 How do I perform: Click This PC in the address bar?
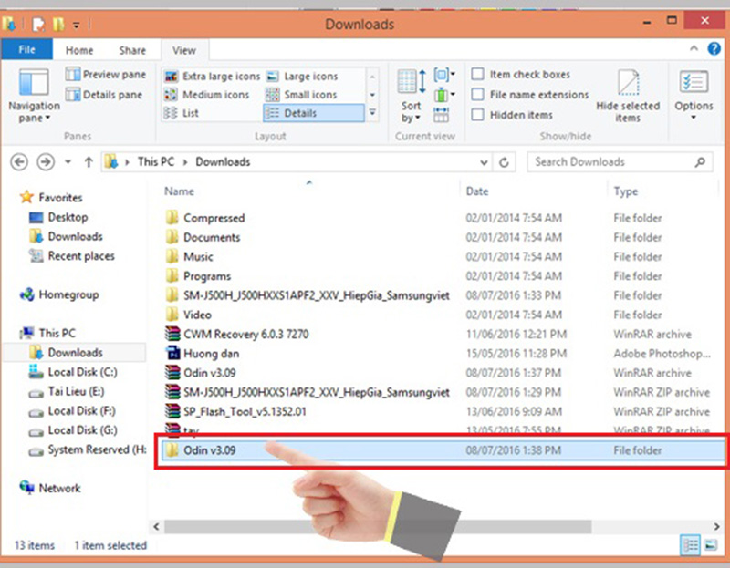(156, 162)
